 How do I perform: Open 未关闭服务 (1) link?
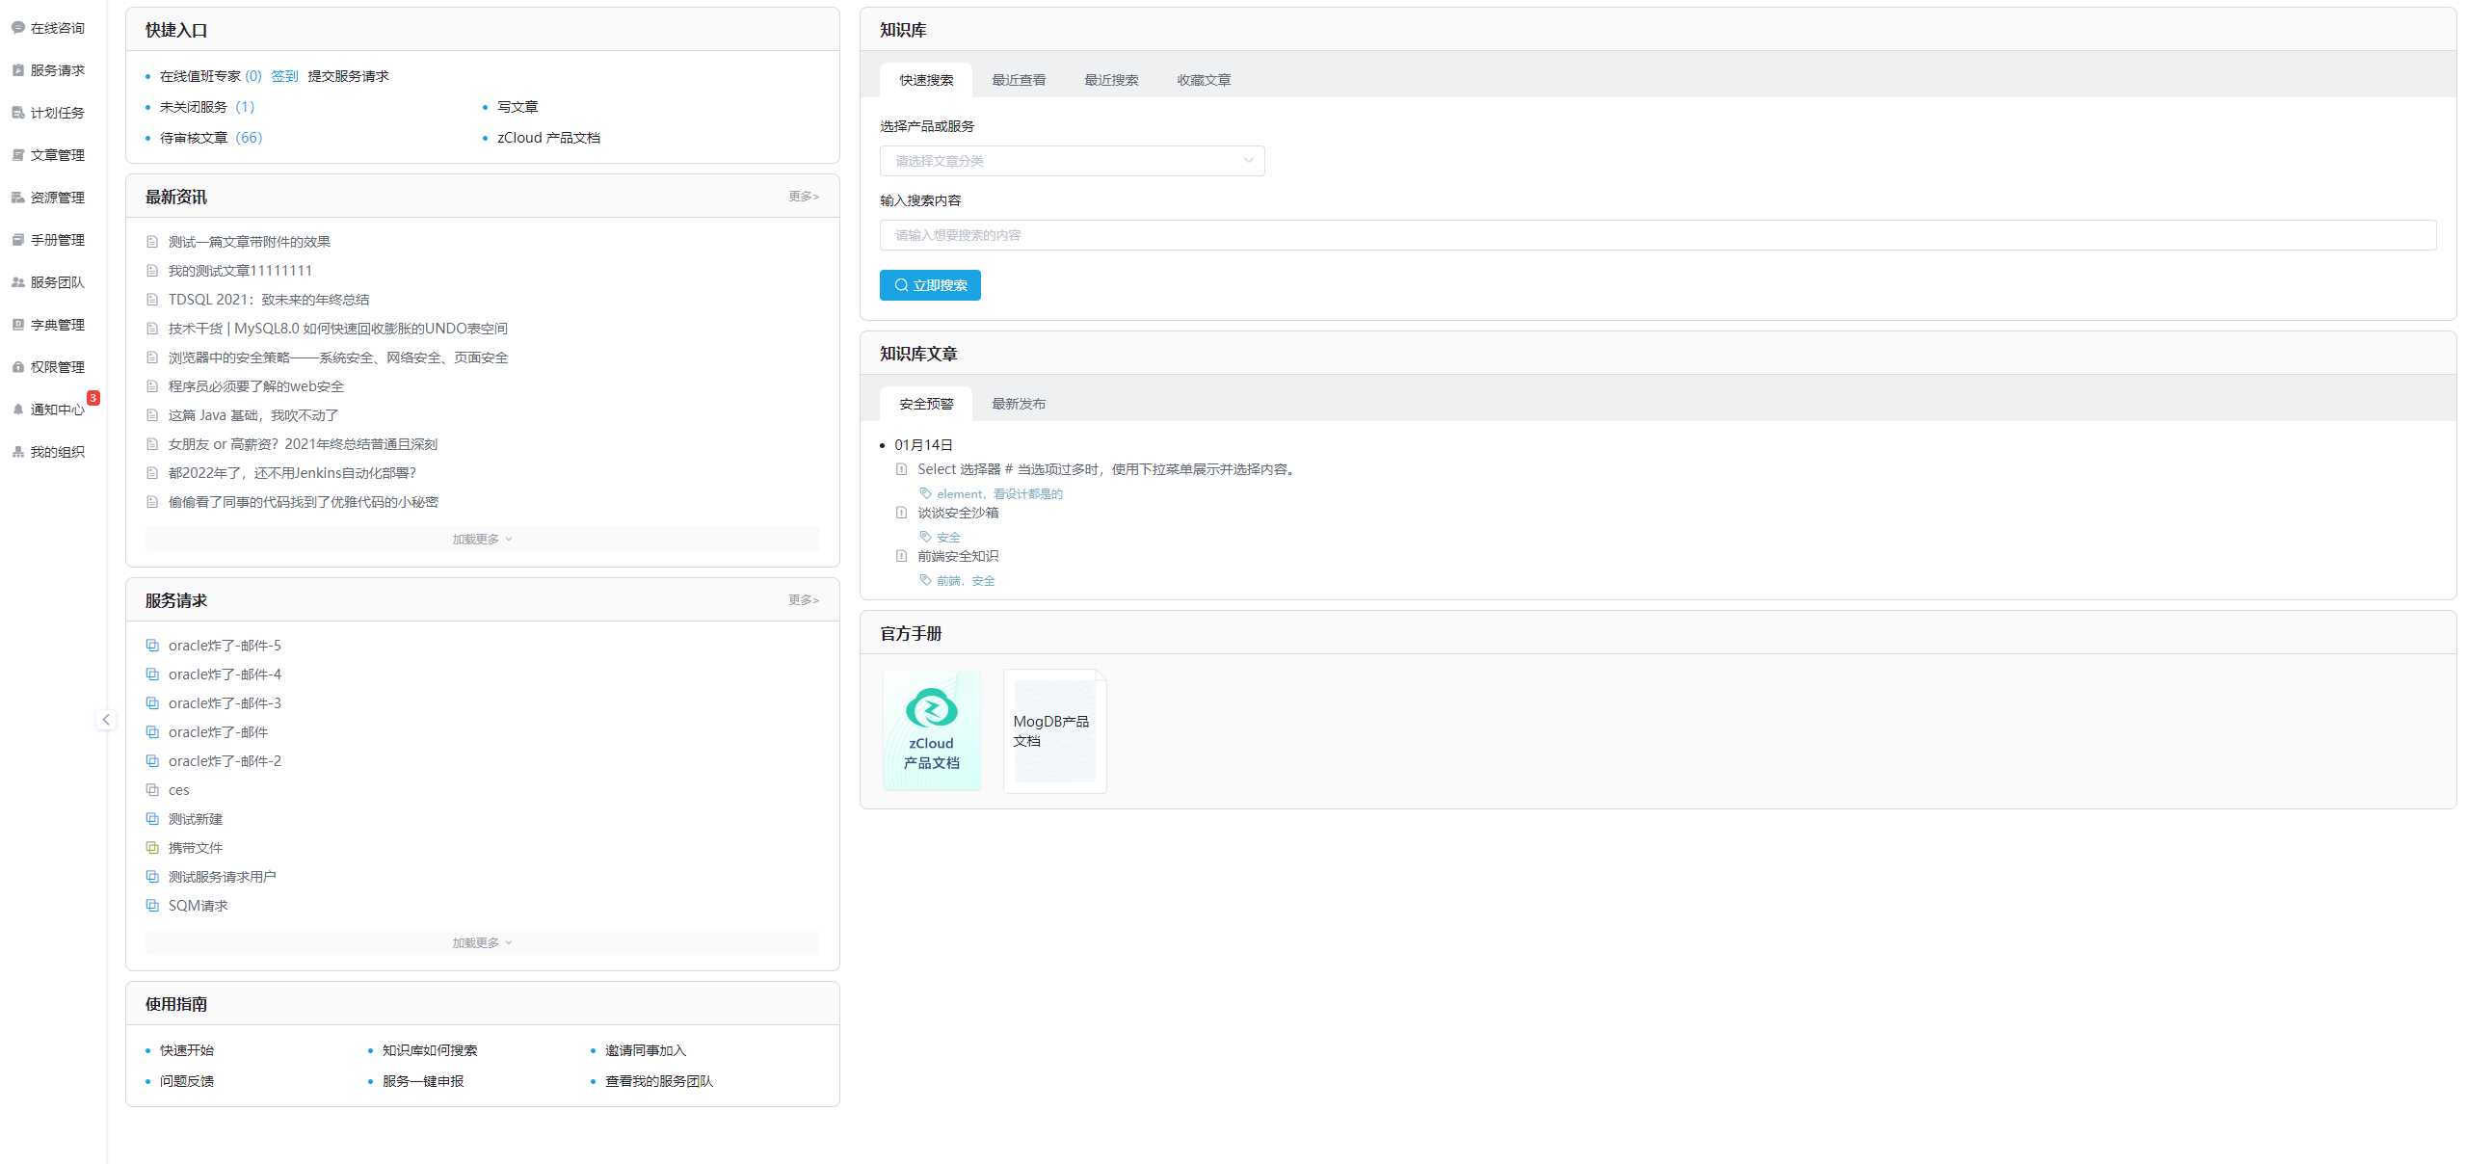click(207, 107)
